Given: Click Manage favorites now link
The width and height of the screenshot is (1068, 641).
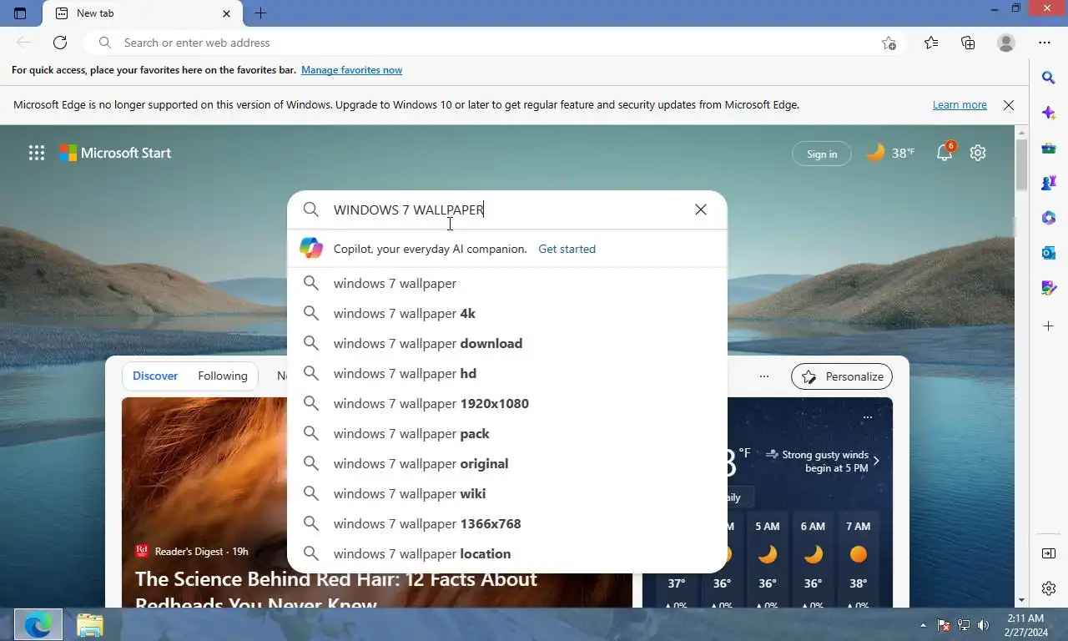Looking at the screenshot, I should tap(351, 70).
